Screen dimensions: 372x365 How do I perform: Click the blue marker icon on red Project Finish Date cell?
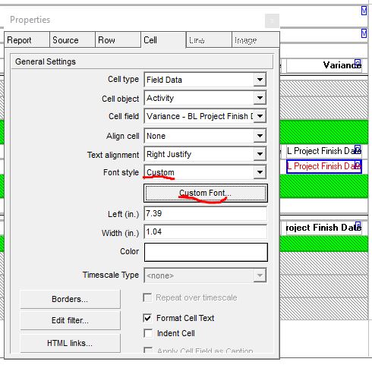pos(358,163)
